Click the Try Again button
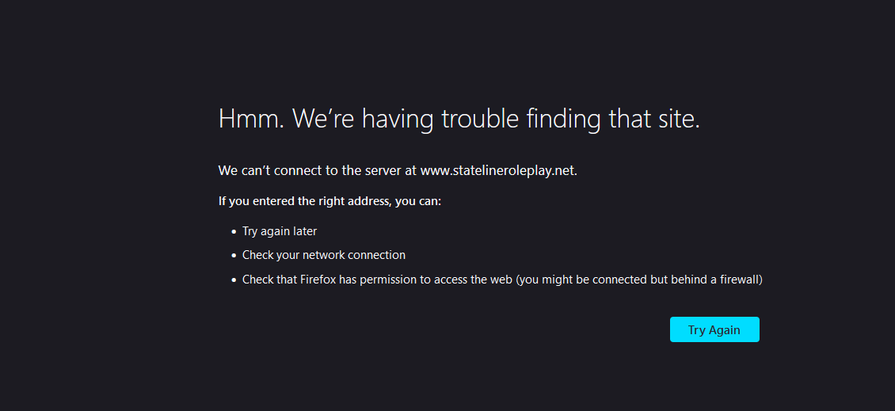 point(714,329)
